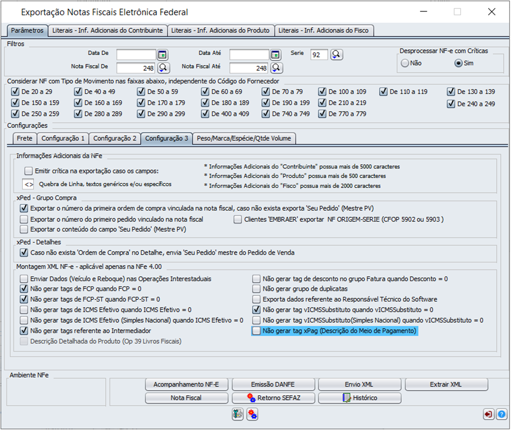Uncheck 'Não gerar tags referente ao Intermediador'
The height and width of the screenshot is (431, 511).
click(x=24, y=331)
